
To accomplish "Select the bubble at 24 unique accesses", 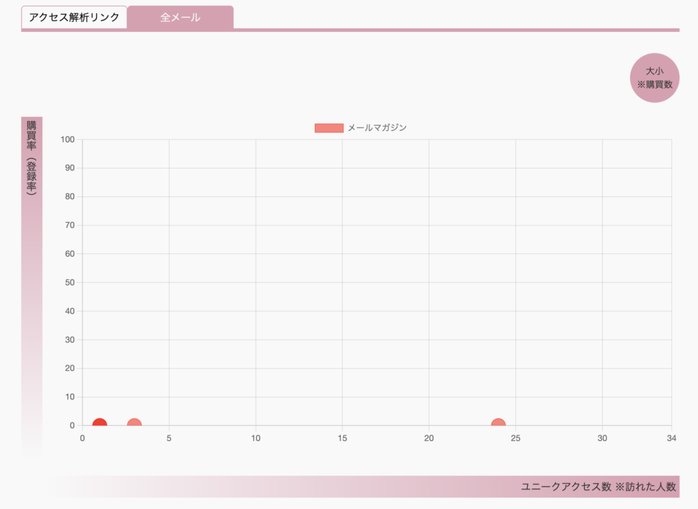I will coord(498,425).
